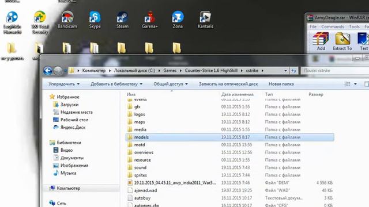Open the File menu in WinRAR
The image size is (369, 207).
click(x=312, y=27)
